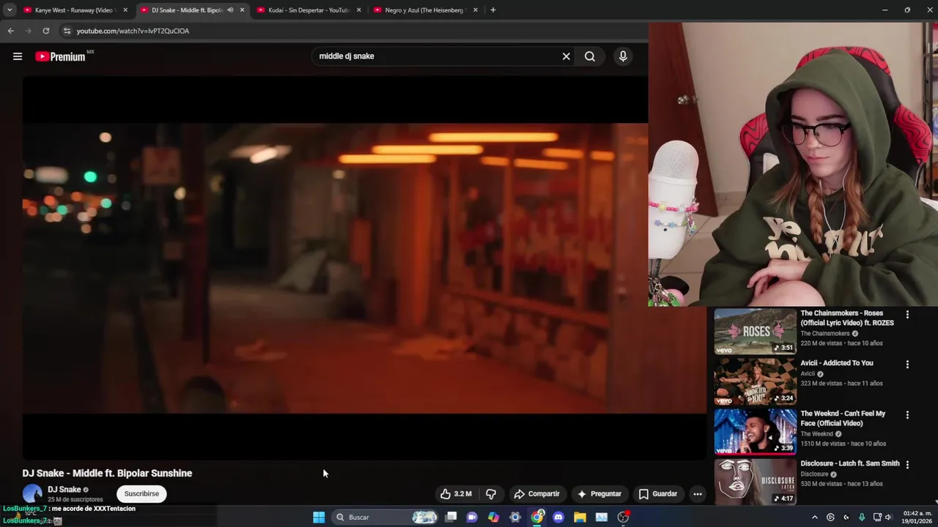
Task: Open The Chainsmokers - Roses title
Action: 847,318
